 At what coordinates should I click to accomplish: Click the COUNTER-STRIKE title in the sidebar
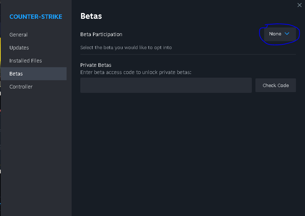point(36,17)
